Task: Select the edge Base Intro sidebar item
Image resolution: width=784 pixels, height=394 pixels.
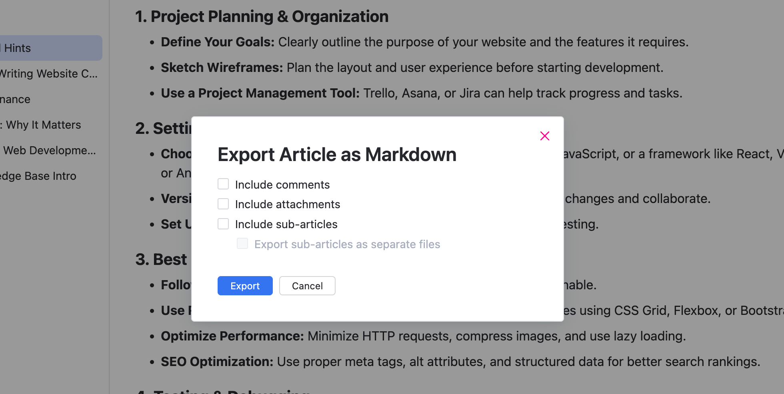Action: click(38, 176)
